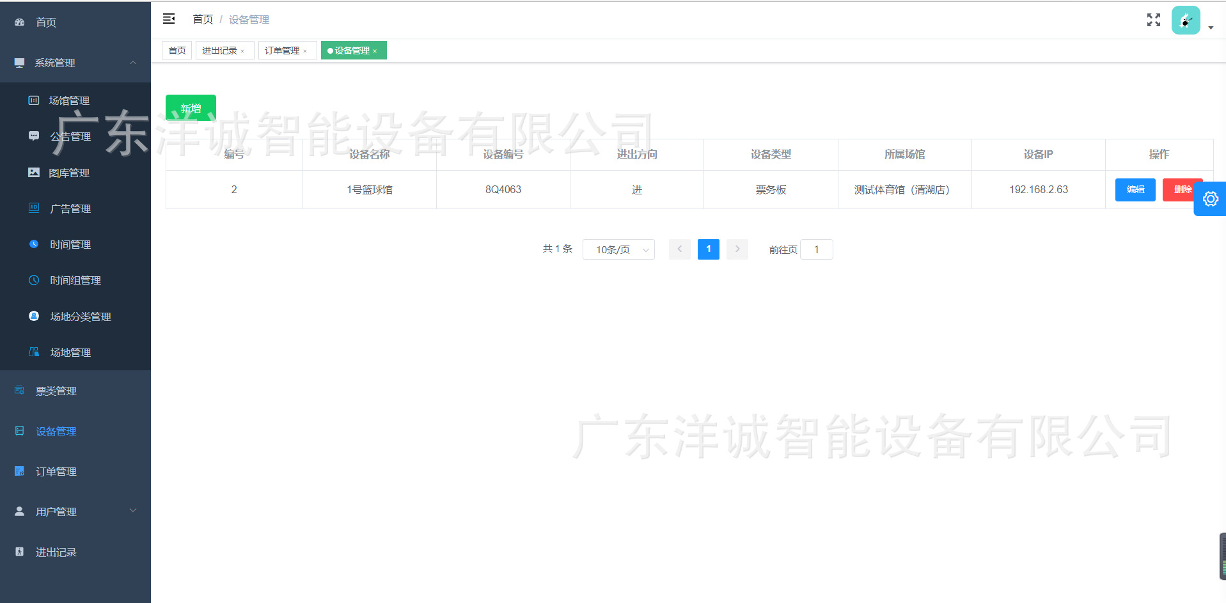Click the 前往页 page number input

(x=816, y=249)
